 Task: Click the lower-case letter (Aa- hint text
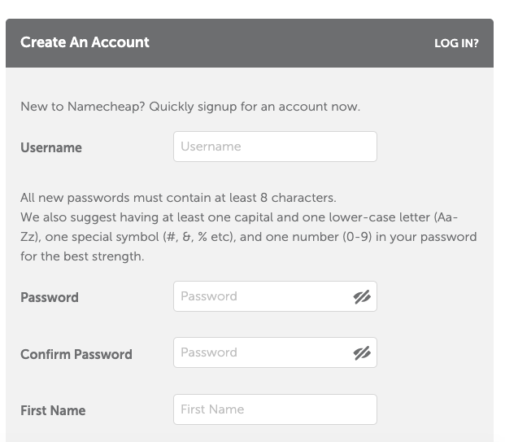point(393,217)
